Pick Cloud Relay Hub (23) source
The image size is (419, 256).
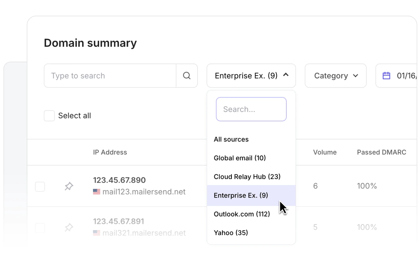click(x=247, y=177)
